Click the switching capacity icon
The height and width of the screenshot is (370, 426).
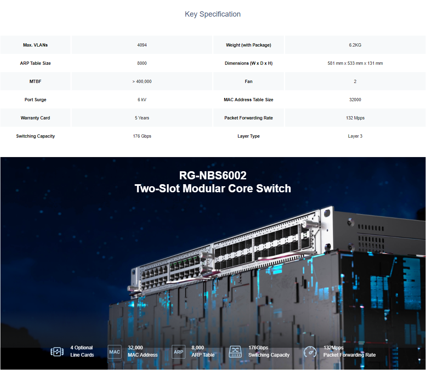click(235, 351)
